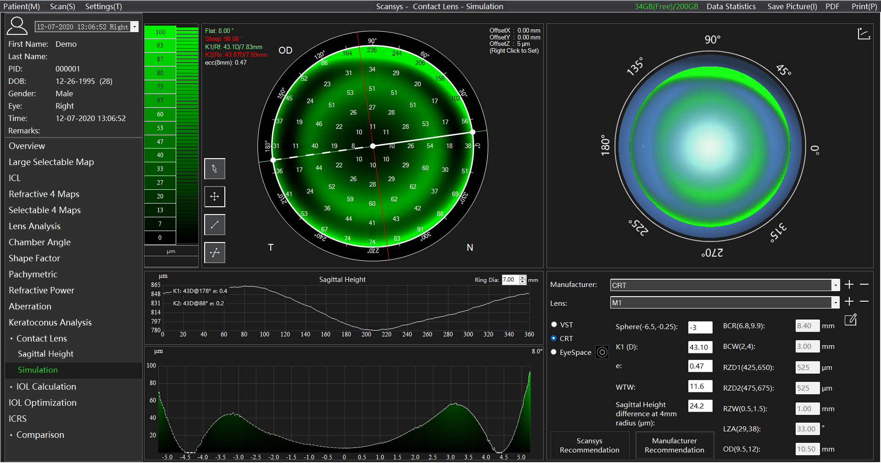Viewport: 881px width, 463px height.
Task: Select the VST radio button
Action: pos(554,325)
